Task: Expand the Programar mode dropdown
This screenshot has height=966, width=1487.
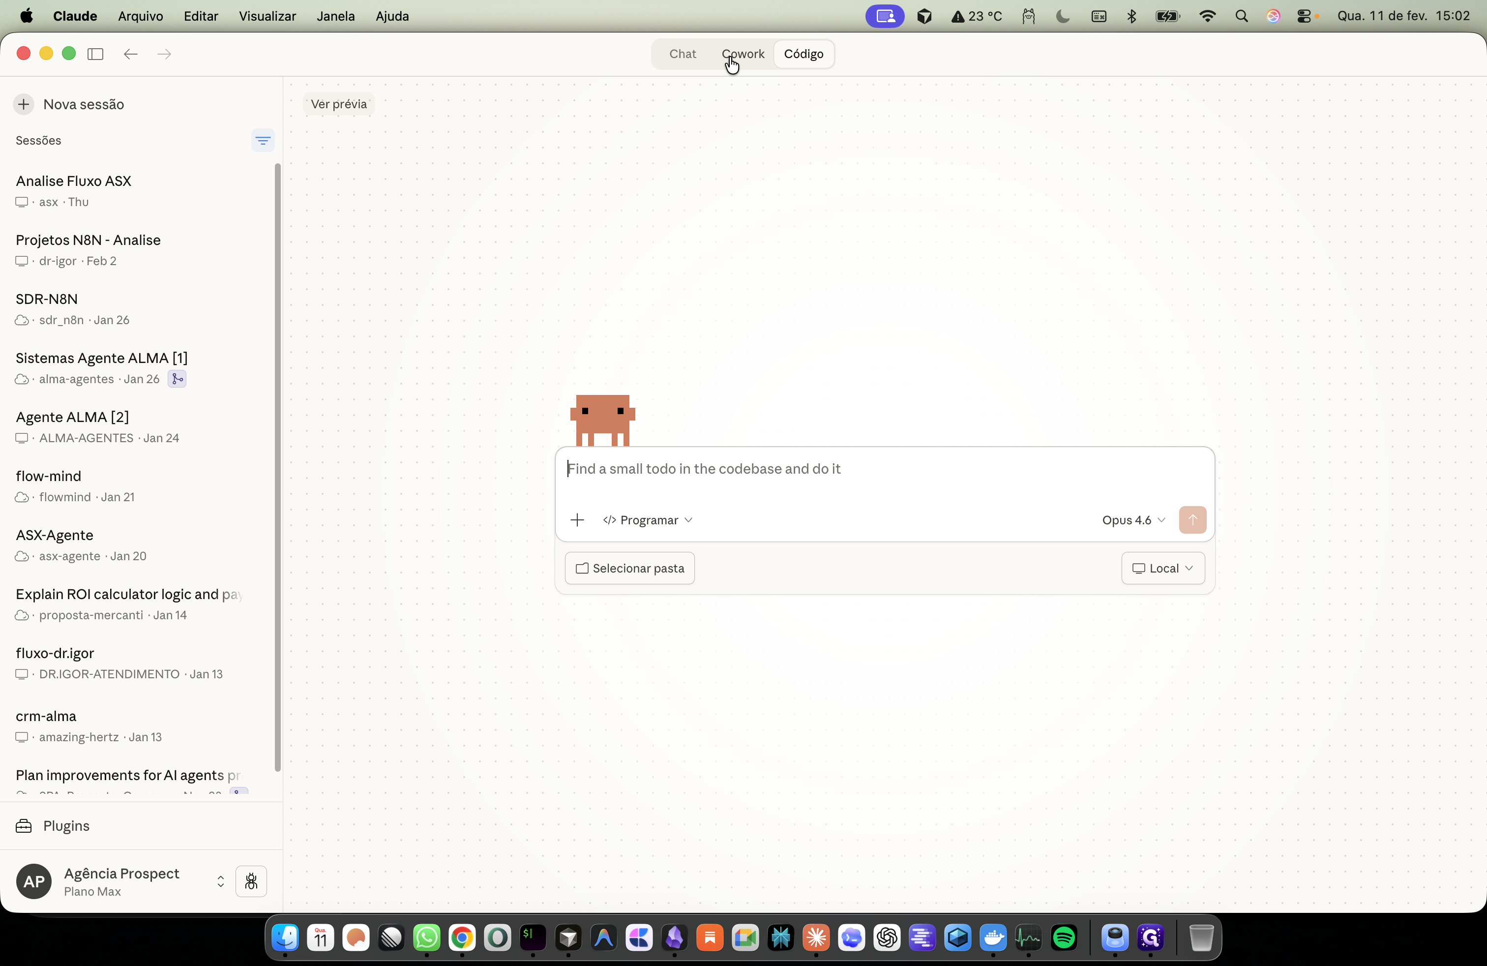Action: click(x=648, y=520)
